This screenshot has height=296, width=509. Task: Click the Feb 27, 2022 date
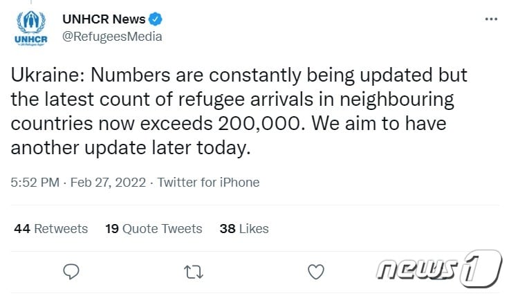point(109,183)
